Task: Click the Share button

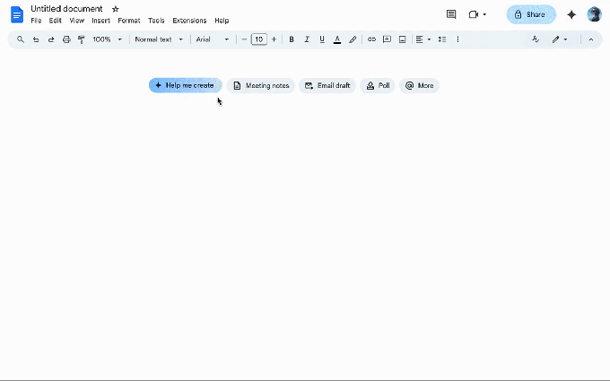Action: pos(530,14)
